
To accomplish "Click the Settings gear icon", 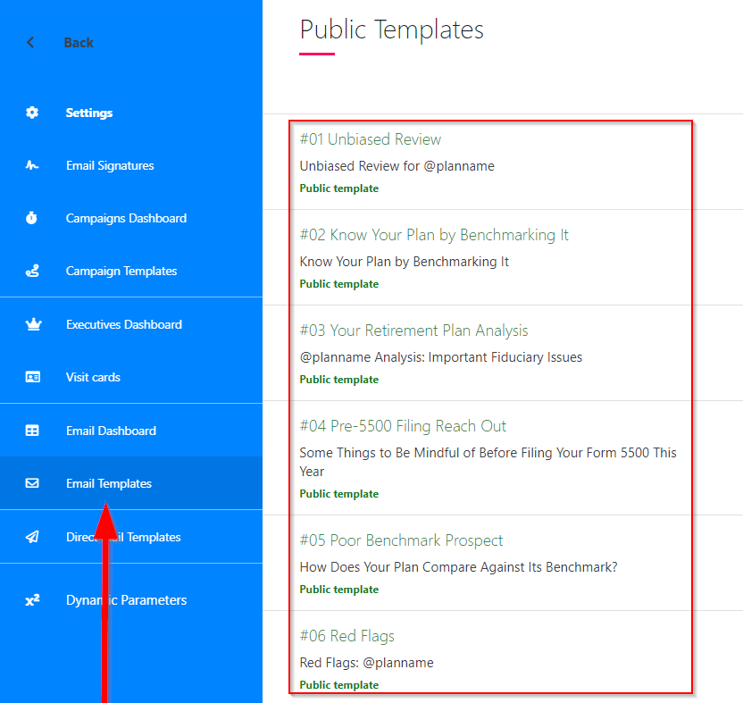I will coord(32,113).
